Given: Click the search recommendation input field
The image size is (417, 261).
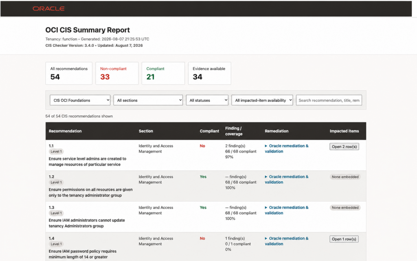Looking at the screenshot, I should 329,100.
